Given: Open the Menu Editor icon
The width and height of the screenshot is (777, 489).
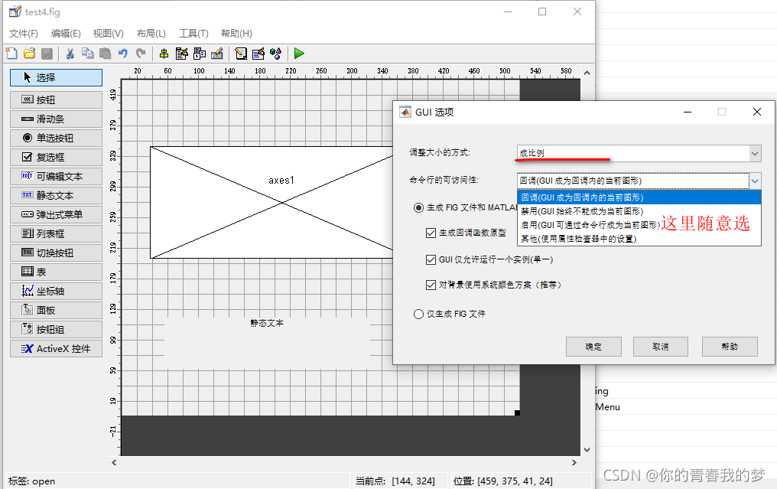Looking at the screenshot, I should pyautogui.click(x=182, y=54).
